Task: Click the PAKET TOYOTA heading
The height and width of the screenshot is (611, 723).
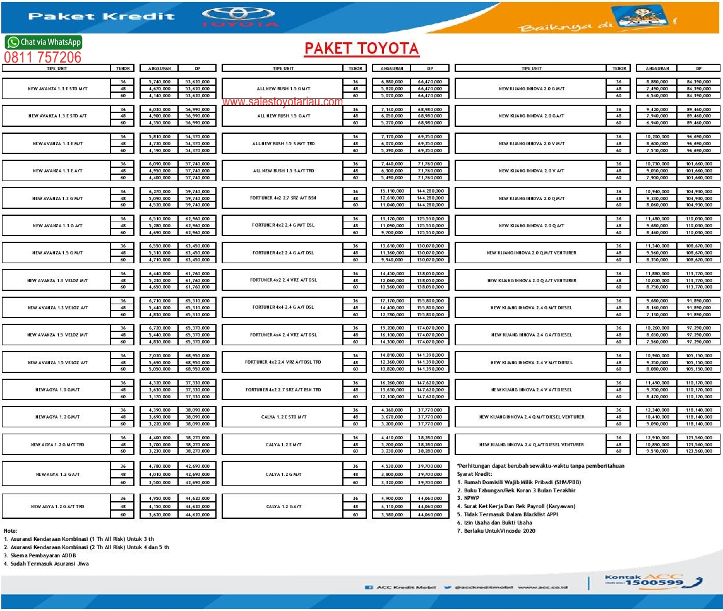Action: (x=361, y=49)
